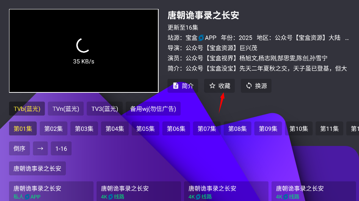Play episode 第02集
Viewport: 359px width, 201px height.
pyautogui.click(x=53, y=129)
